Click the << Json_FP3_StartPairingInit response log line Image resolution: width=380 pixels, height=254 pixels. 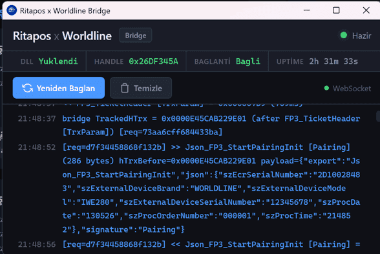pos(211,244)
